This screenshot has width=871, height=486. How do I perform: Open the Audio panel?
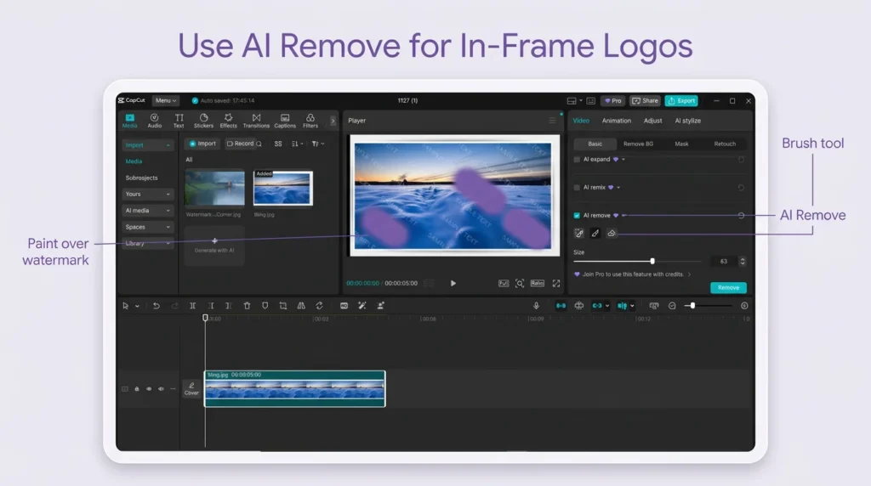[x=155, y=121]
